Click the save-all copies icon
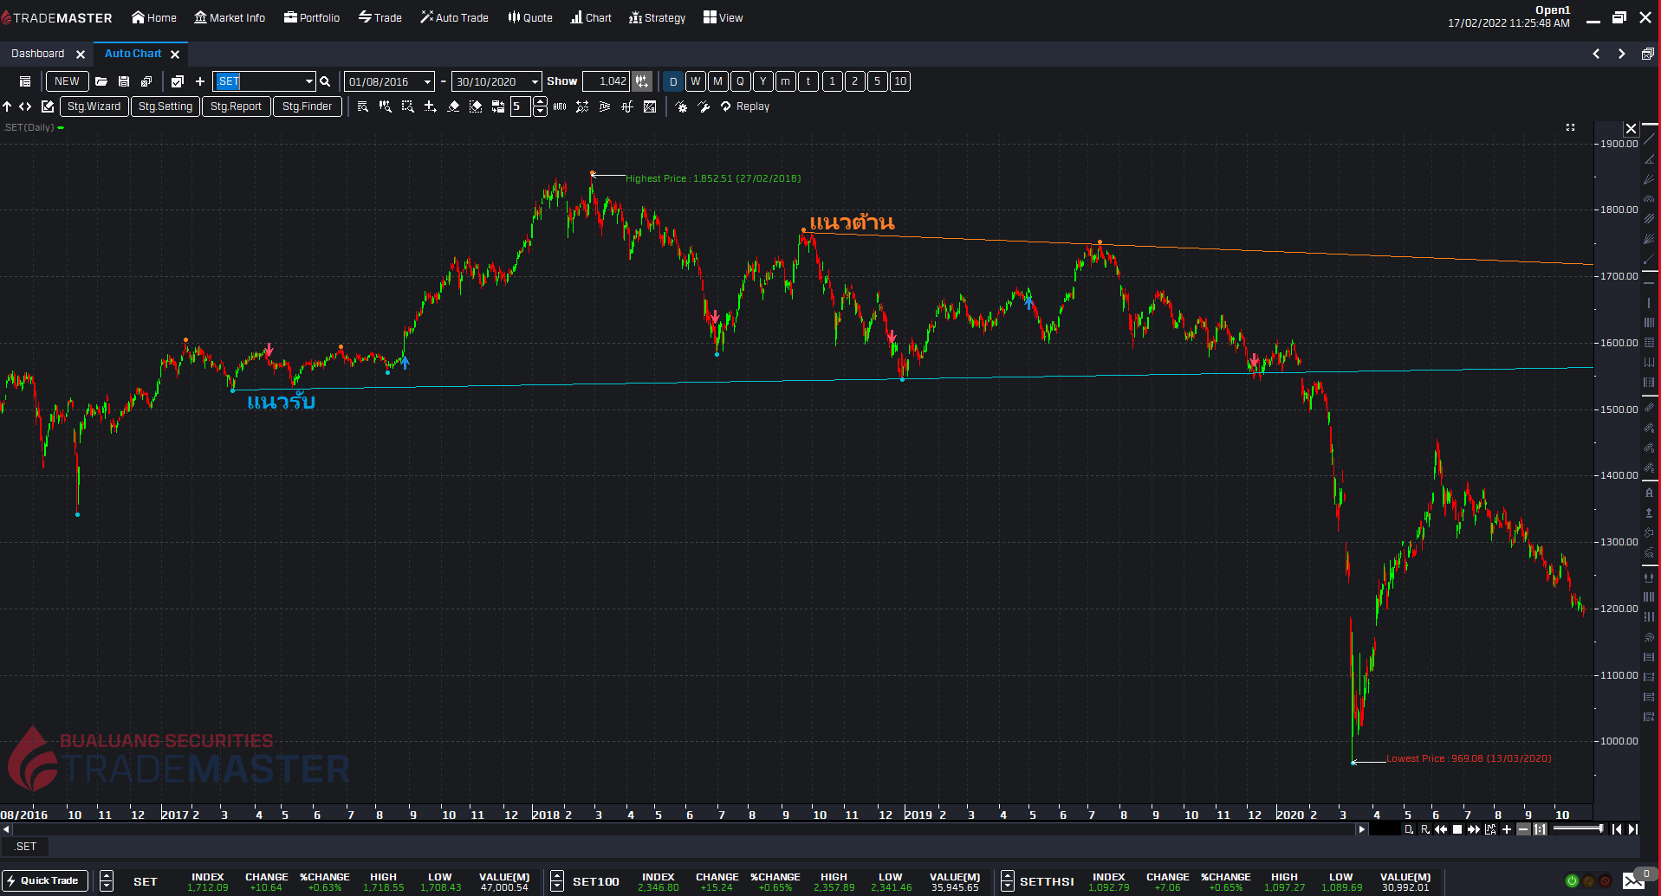1661x896 pixels. (x=146, y=81)
